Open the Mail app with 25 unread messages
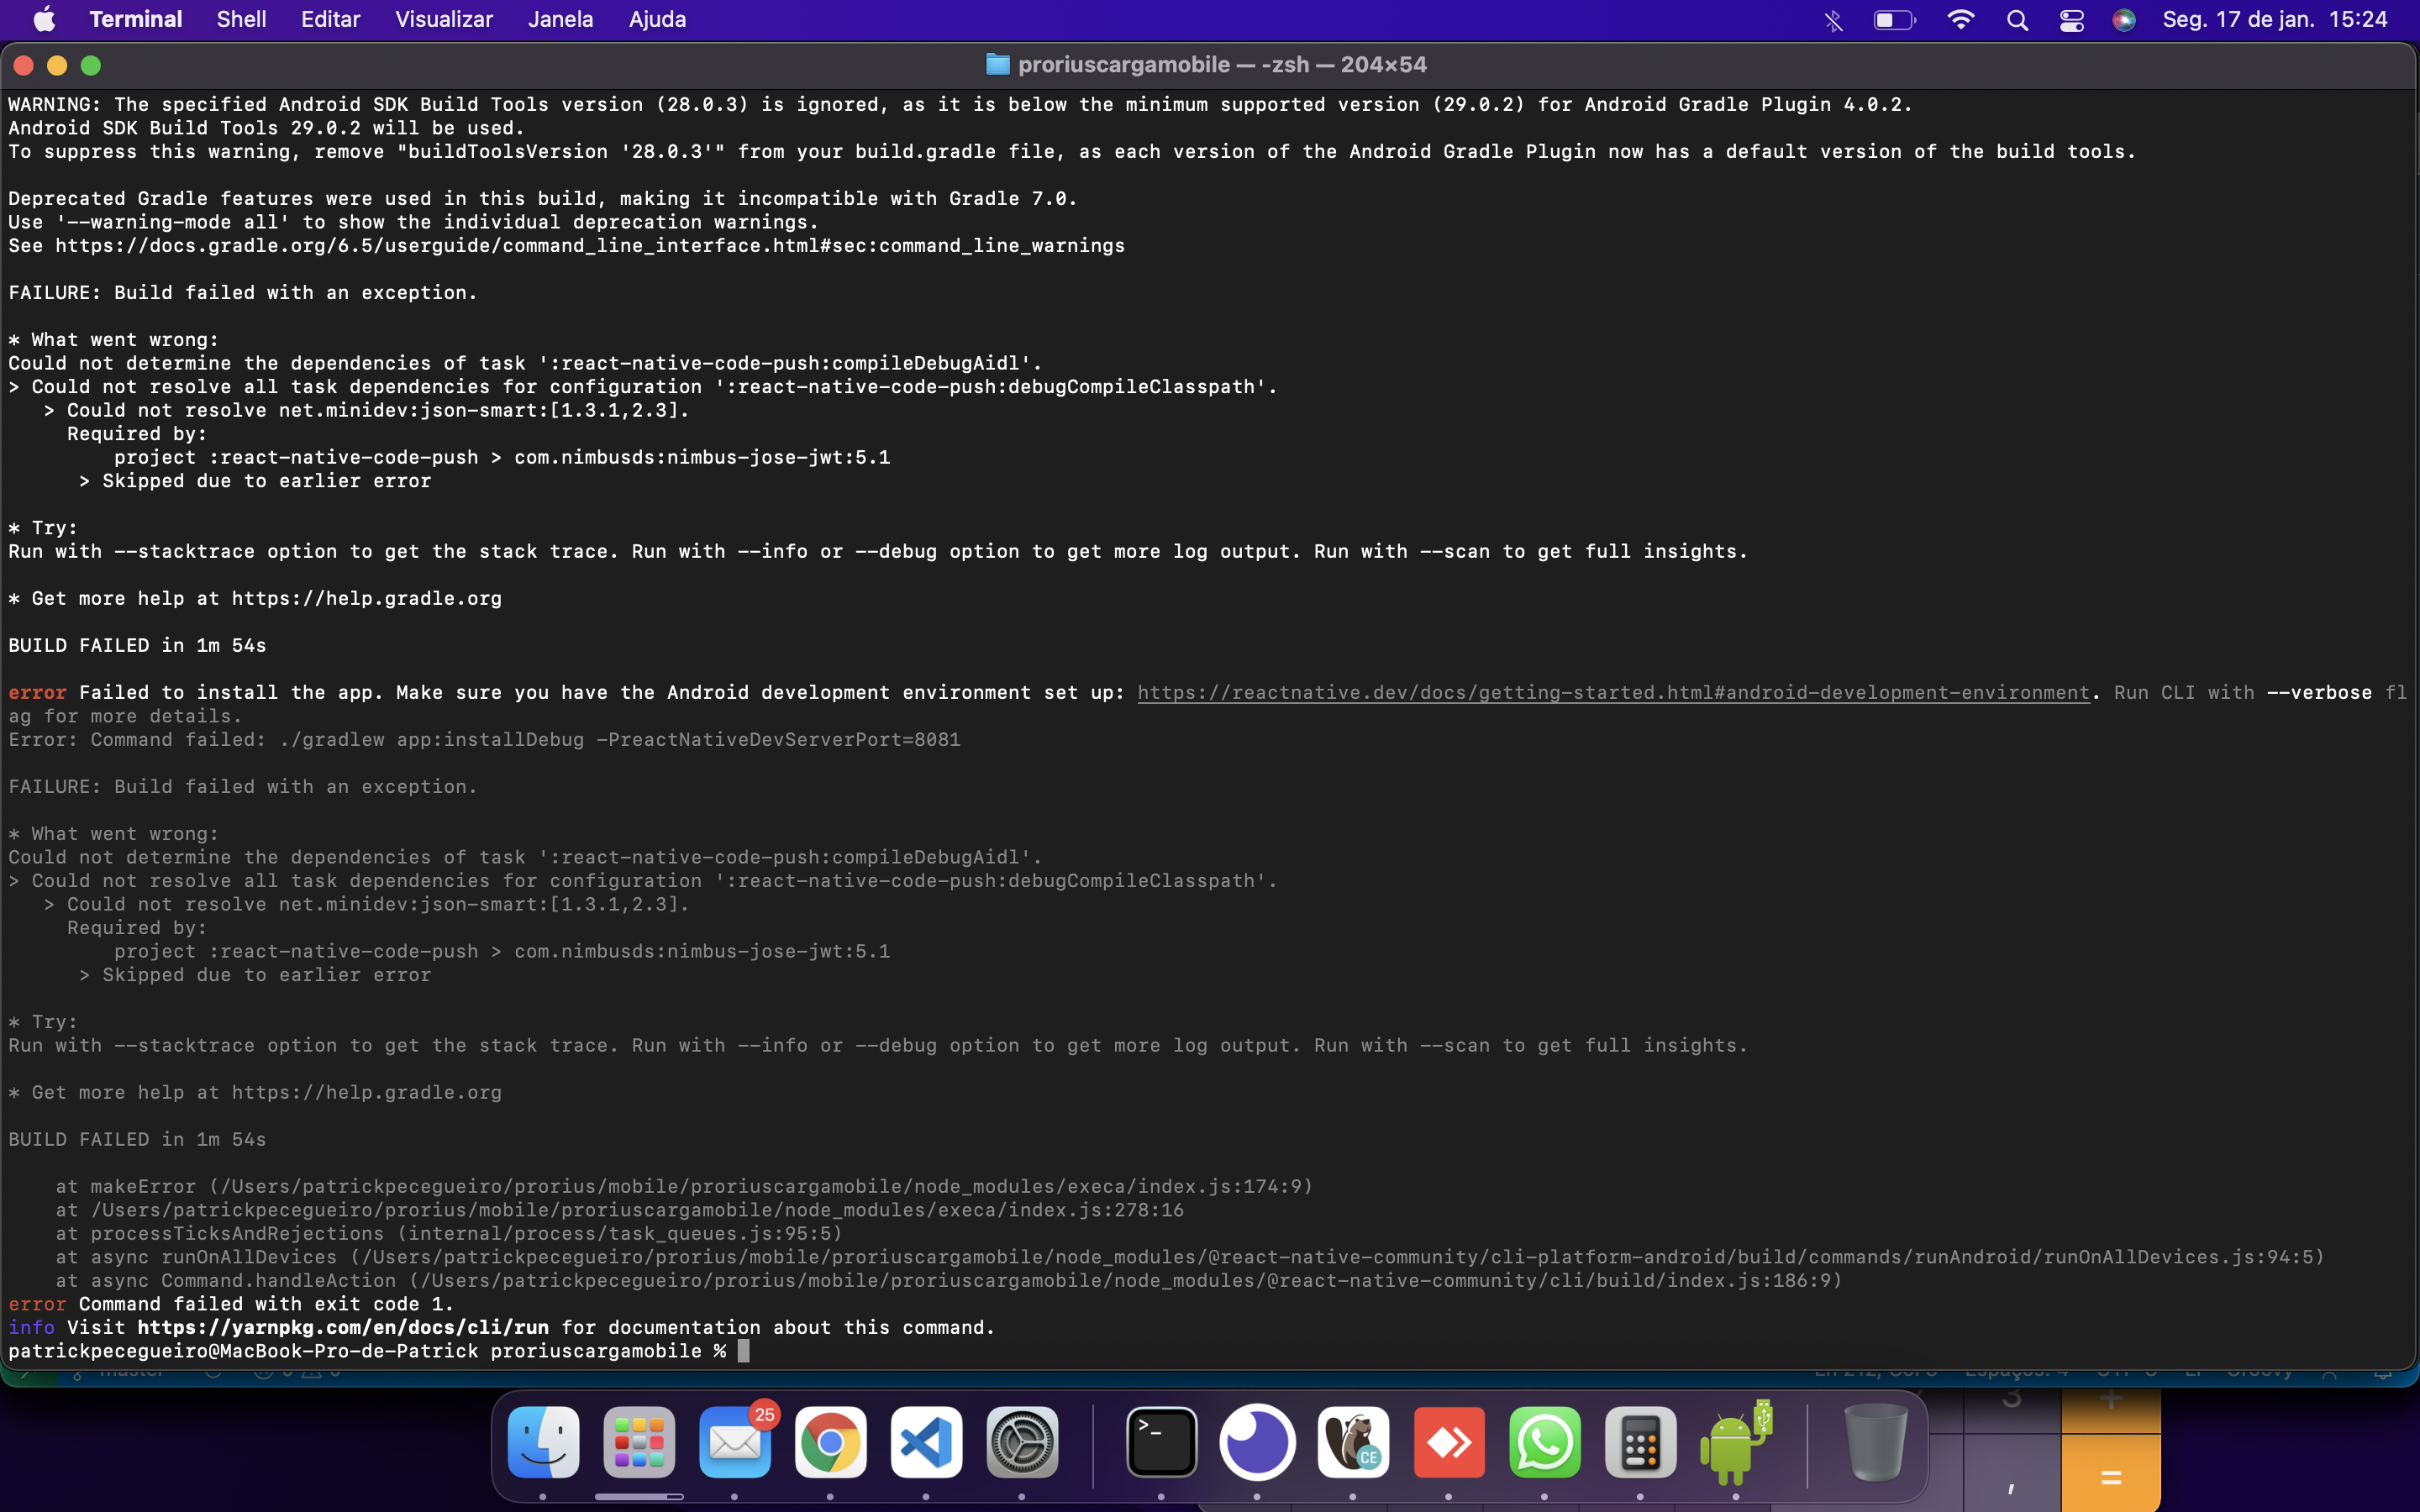The image size is (2420, 1512). coord(734,1442)
